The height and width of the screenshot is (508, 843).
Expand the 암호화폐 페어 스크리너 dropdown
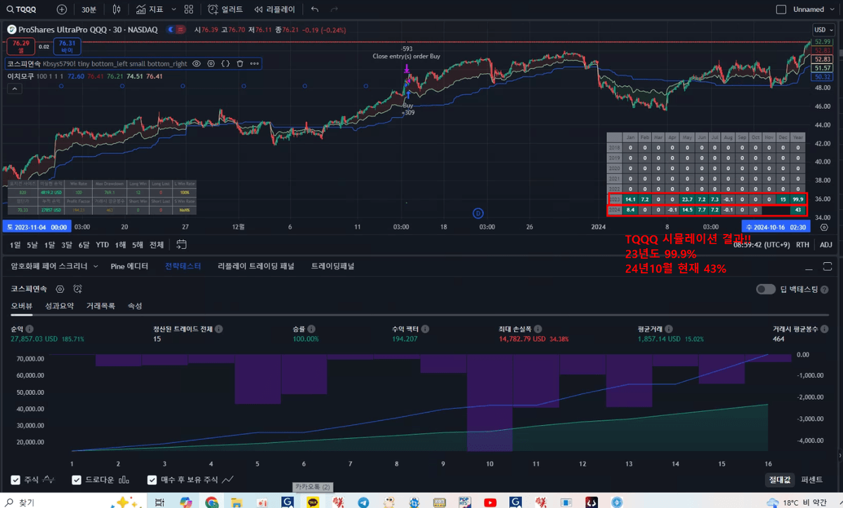coord(53,266)
